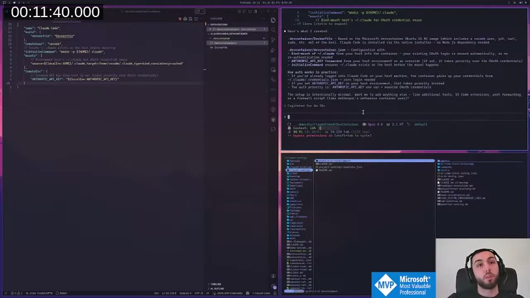Open the editor More Actions ellipsis
Viewport: 530px width, 298px height.
coord(202,19)
